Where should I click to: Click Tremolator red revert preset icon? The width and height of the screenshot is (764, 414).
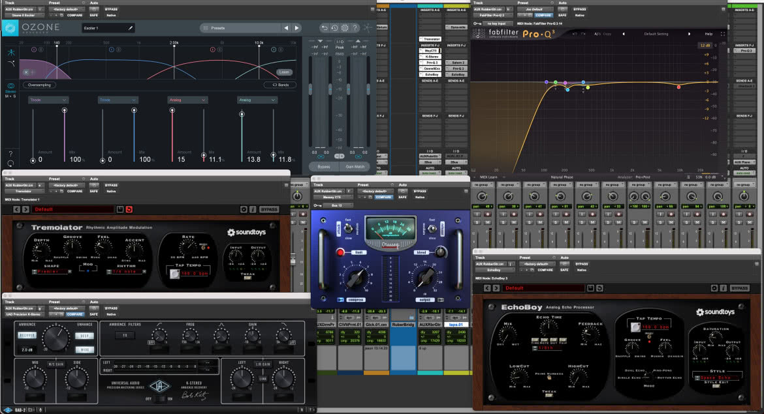(x=129, y=209)
